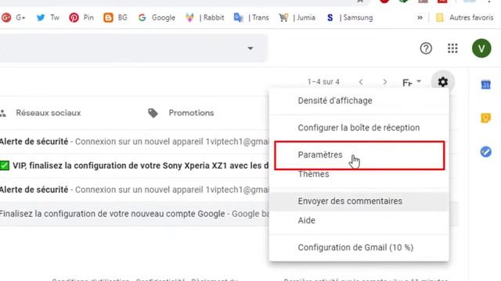Select Configurer la boîte de réception
This screenshot has width=501, height=281.
pos(359,128)
